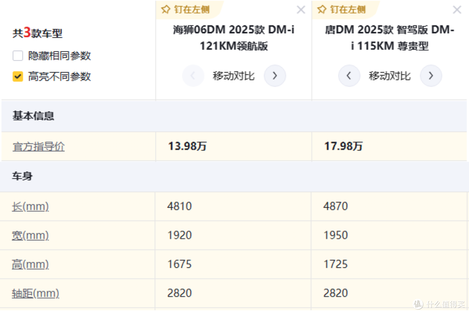Move 海狮06DM column right with arrow
This screenshot has height=314, width=469.
point(274,76)
